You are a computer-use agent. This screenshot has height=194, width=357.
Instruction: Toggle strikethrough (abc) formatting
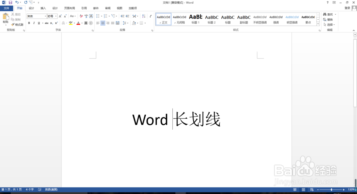[x=46, y=23]
